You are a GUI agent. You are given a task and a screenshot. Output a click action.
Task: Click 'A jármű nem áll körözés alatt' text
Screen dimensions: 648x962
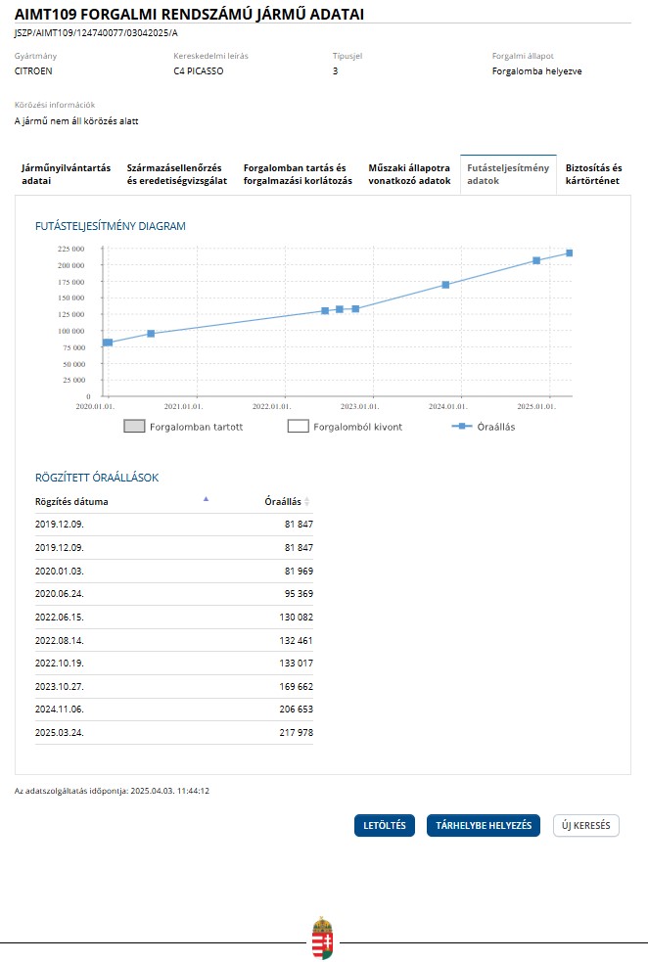tap(76, 121)
